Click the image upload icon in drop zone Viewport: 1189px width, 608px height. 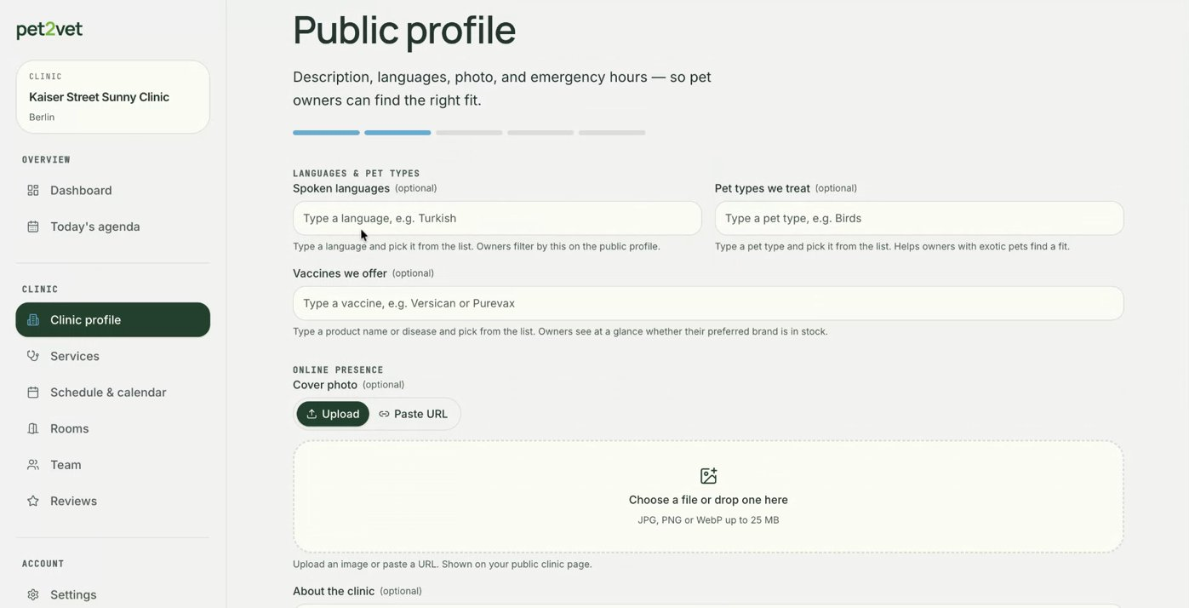[708, 476]
